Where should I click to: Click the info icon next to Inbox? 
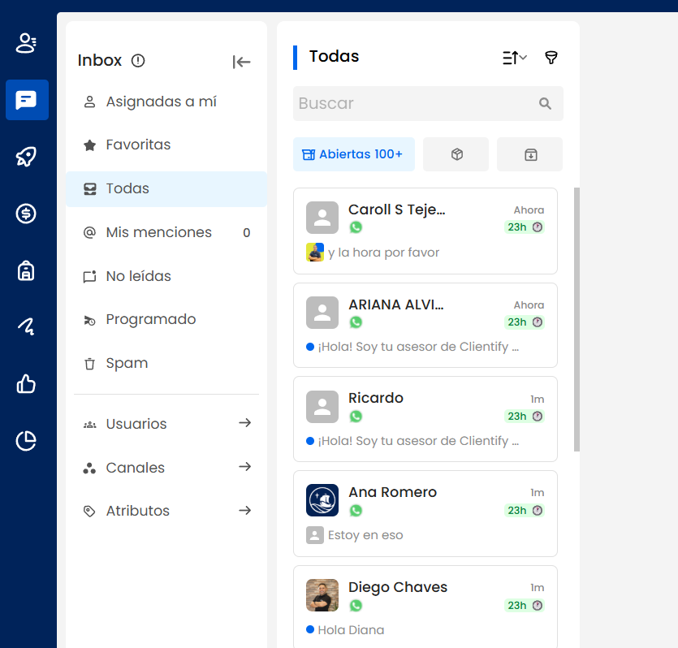click(x=138, y=61)
